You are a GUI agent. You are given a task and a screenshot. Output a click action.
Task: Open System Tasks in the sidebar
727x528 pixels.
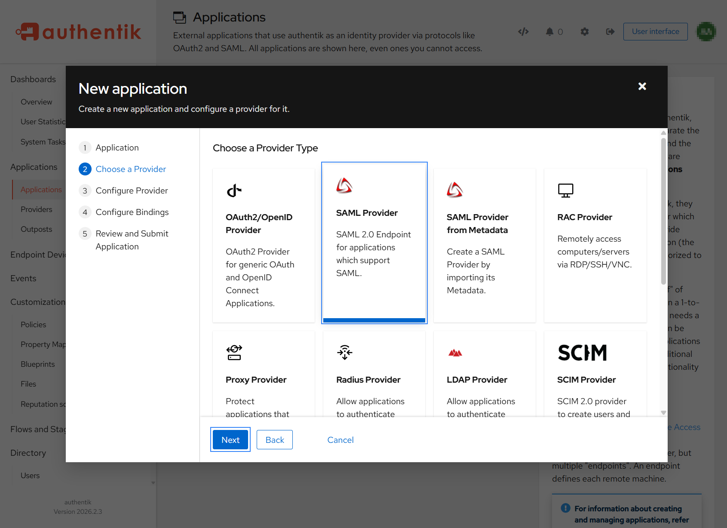pos(43,142)
